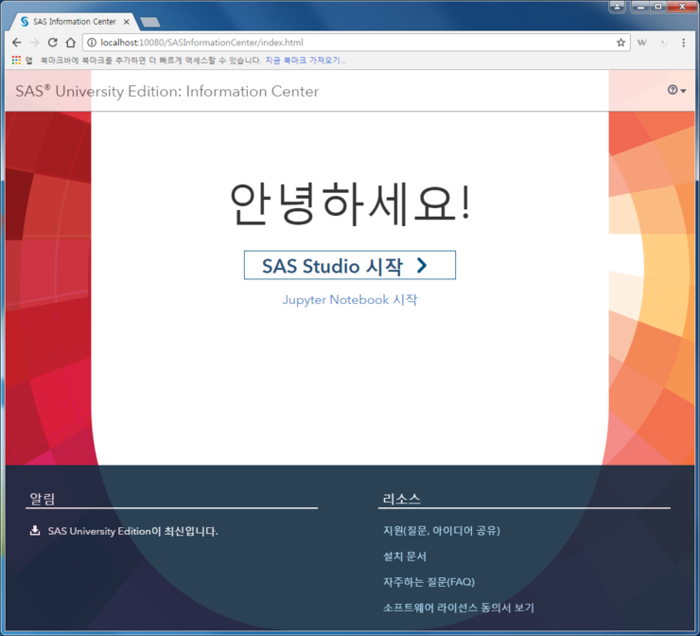Viewport: 700px width, 636px height.
Task: Open the 설치 문서 link
Action: pos(405,556)
